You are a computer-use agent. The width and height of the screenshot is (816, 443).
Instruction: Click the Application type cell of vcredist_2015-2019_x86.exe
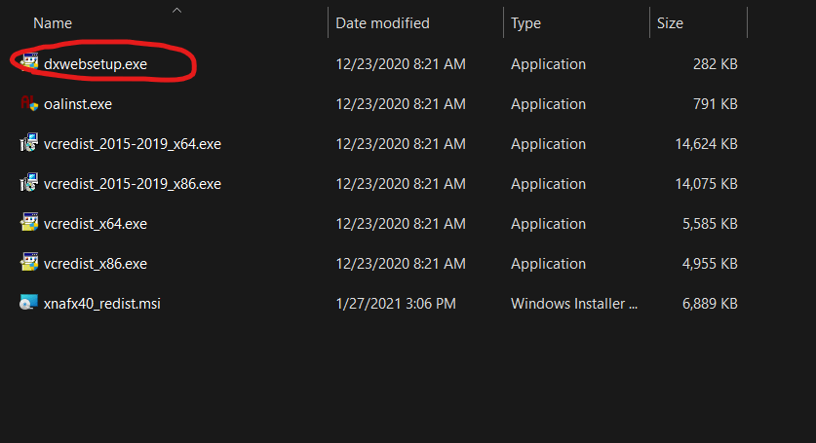click(x=548, y=184)
